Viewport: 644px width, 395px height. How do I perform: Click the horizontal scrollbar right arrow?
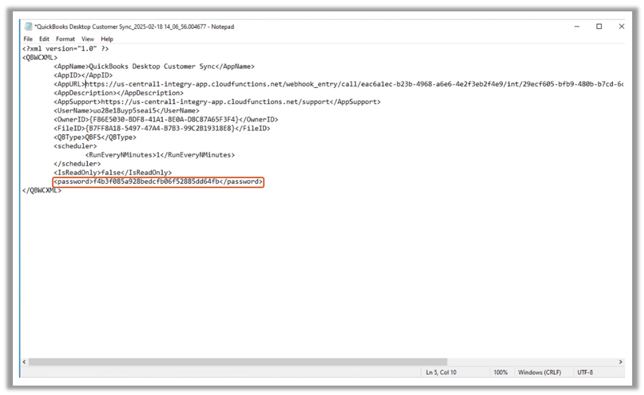pos(620,362)
